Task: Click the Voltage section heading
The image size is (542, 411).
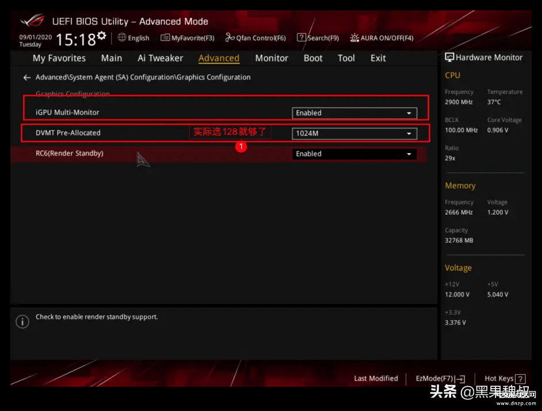Action: pos(458,268)
